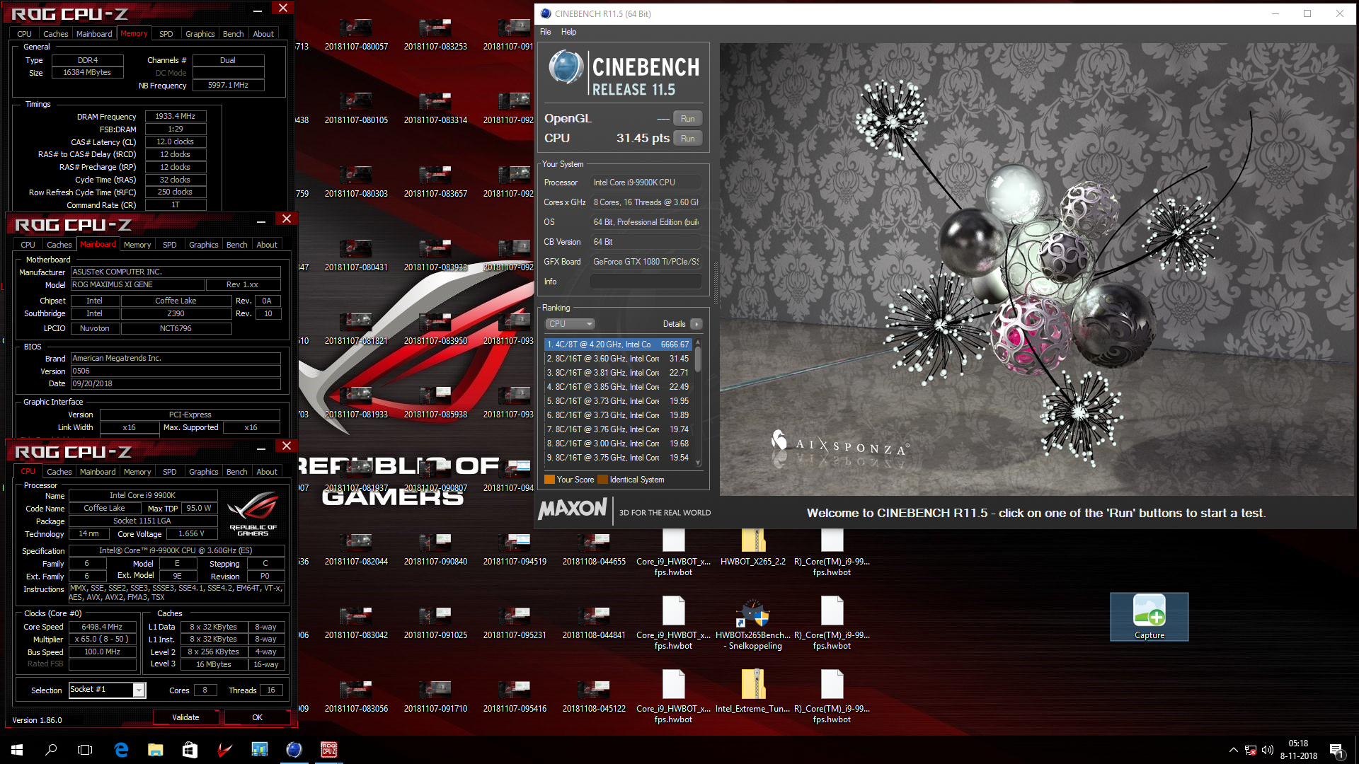The width and height of the screenshot is (1359, 764).
Task: Open screenshot 20181108-045122 on desktop
Action: pyautogui.click(x=594, y=698)
